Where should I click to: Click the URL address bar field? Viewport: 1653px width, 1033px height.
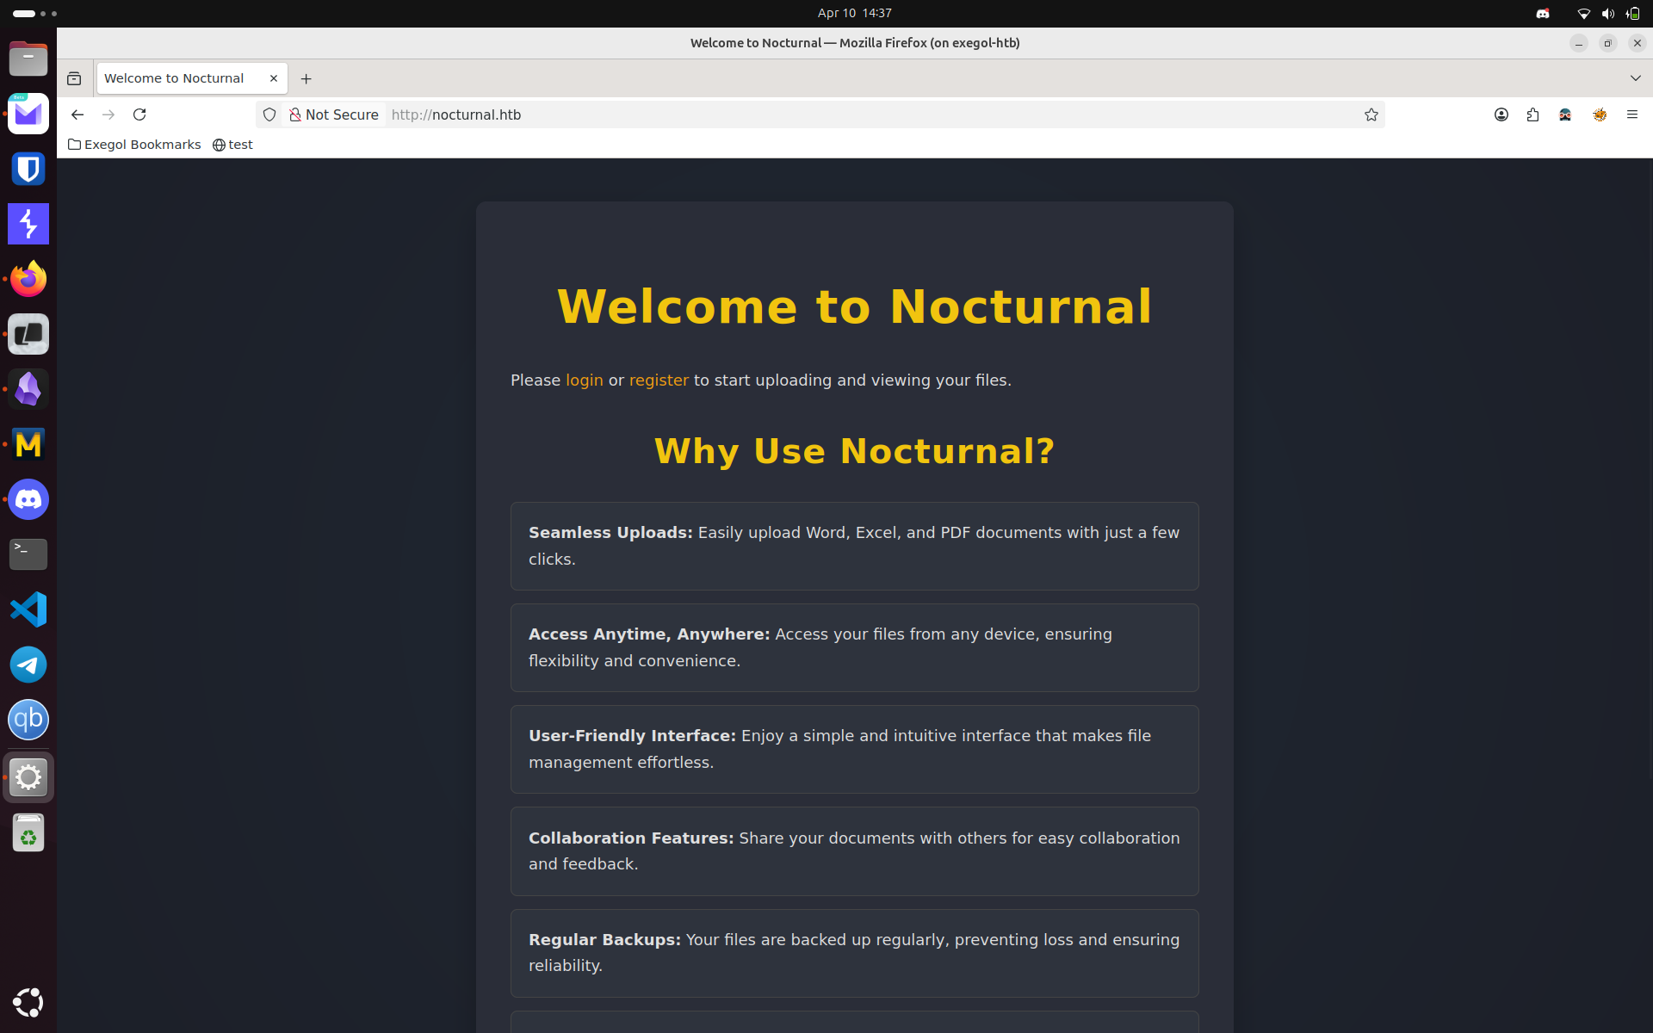click(x=861, y=114)
